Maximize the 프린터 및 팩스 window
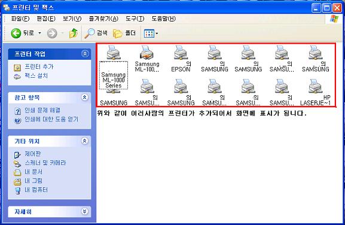 point(326,8)
